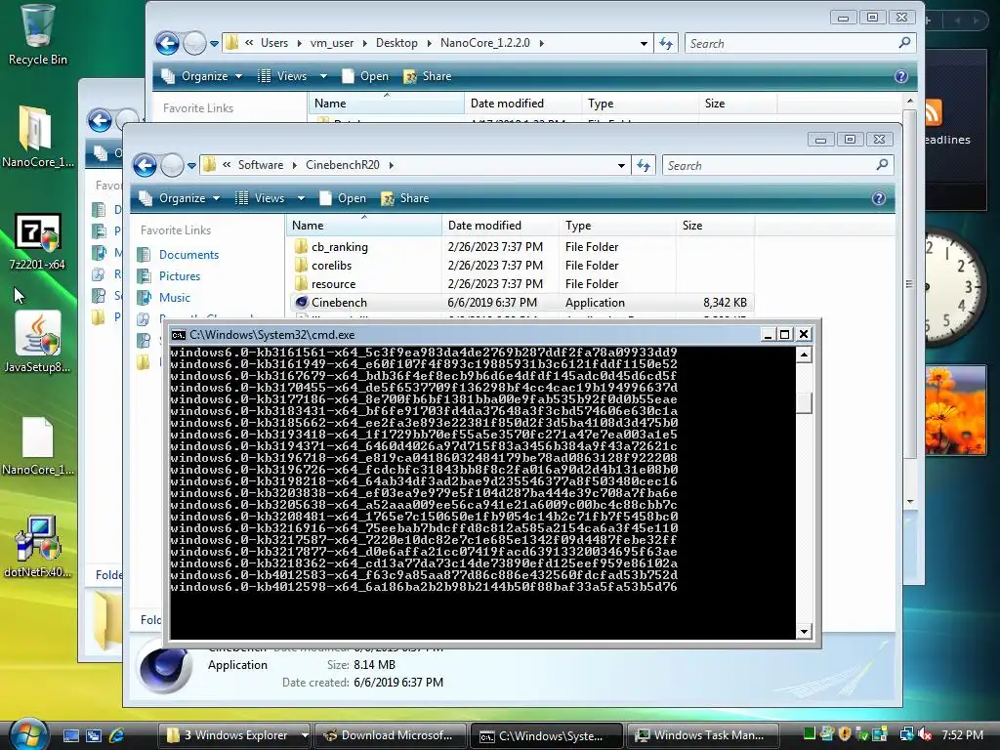Click the clock gadget on sidebar
Screen dimensions: 1000x750
pyautogui.click(x=953, y=288)
